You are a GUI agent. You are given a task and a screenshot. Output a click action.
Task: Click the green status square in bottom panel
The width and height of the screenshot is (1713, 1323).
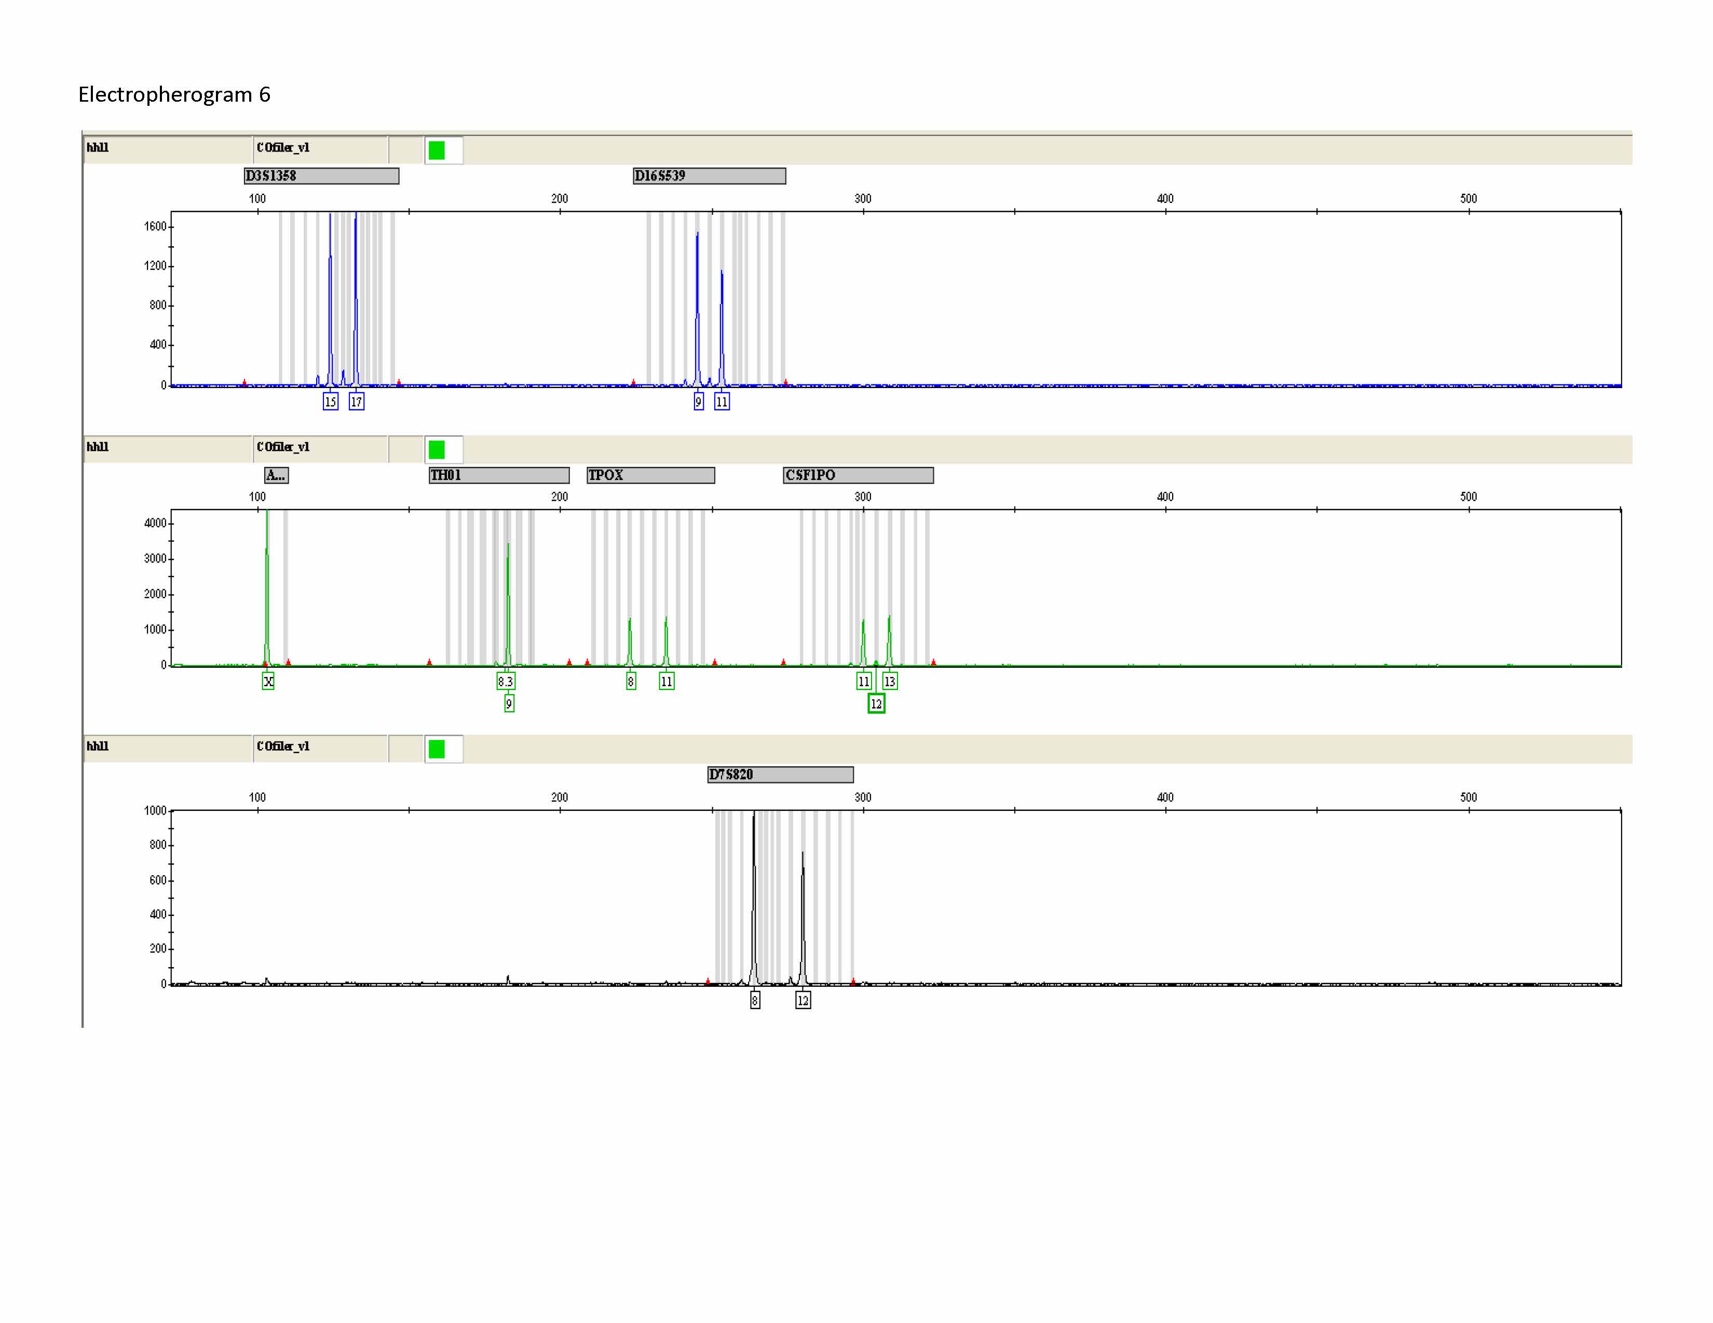coord(437,749)
